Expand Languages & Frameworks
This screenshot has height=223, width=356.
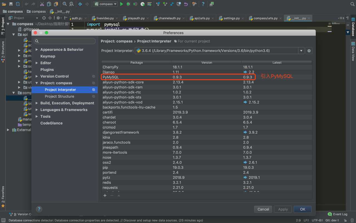37,110
